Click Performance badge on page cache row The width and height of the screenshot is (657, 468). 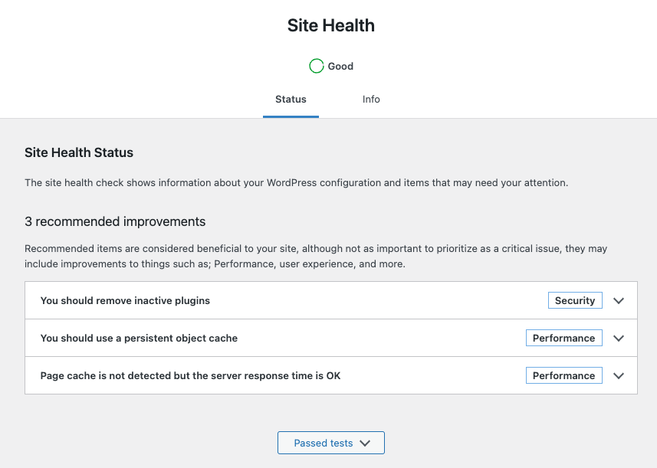tap(564, 375)
